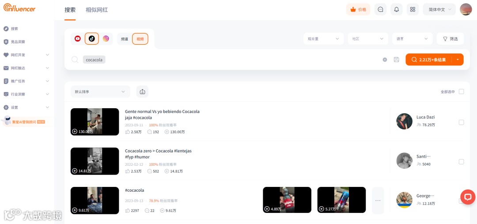The image size is (477, 224).
Task: Open the arrow beside the results button
Action: [x=458, y=60]
